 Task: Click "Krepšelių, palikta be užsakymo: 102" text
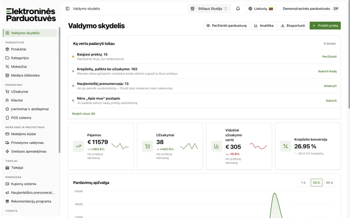pyautogui.click(x=107, y=69)
